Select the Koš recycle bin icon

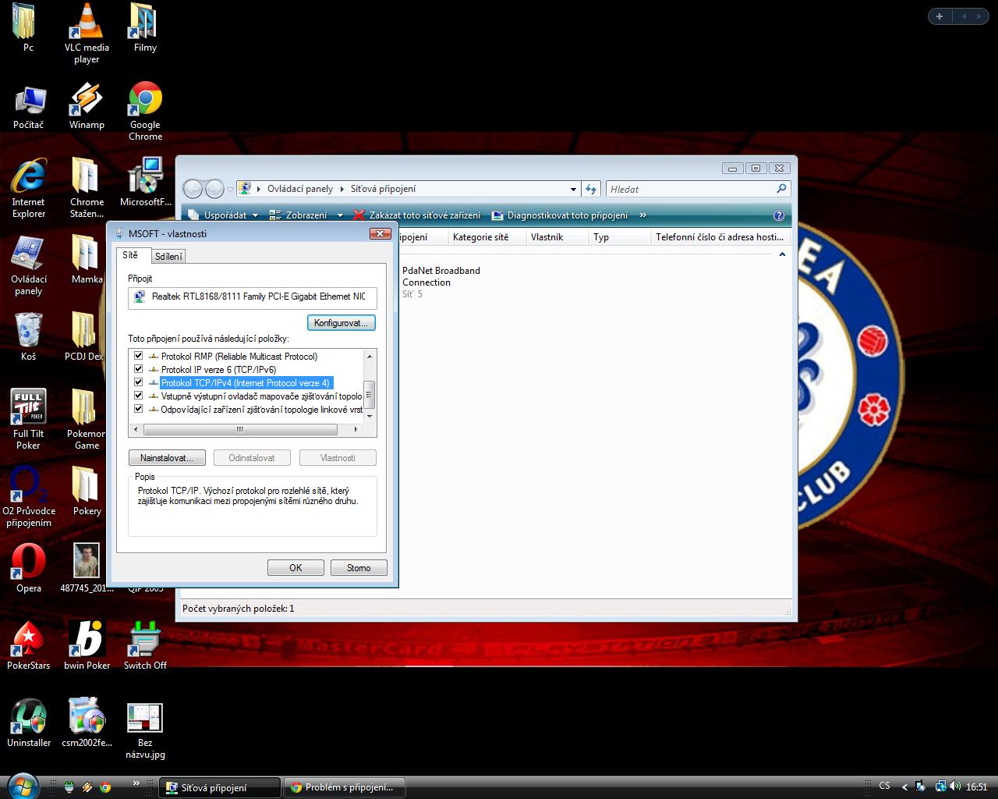pyautogui.click(x=29, y=336)
